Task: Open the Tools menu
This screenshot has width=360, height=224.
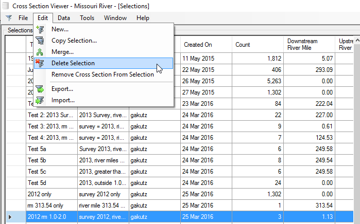Action: click(x=87, y=18)
